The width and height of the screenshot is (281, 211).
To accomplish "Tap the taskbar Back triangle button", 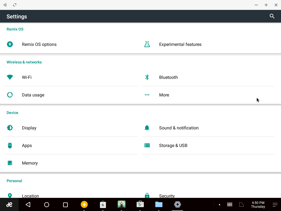I will click(28, 204).
